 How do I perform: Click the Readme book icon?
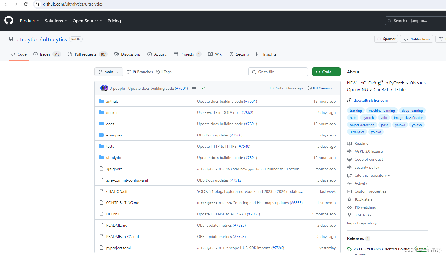tap(349, 143)
